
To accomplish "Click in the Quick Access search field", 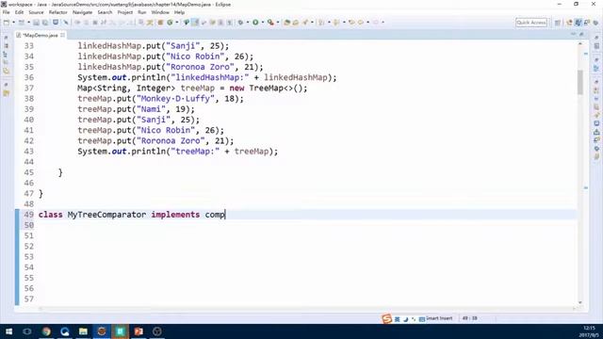I will (531, 23).
